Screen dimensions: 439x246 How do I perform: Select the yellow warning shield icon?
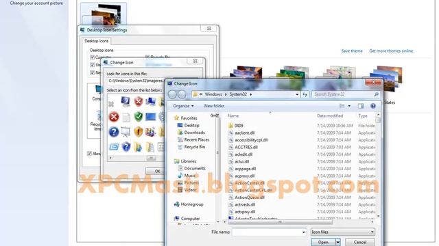tap(139, 132)
